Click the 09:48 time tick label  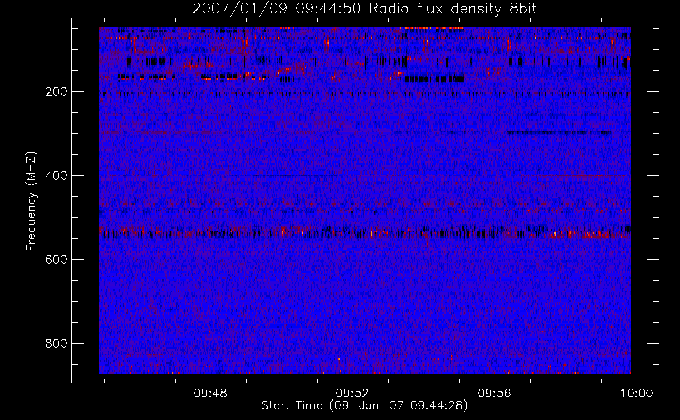[210, 394]
